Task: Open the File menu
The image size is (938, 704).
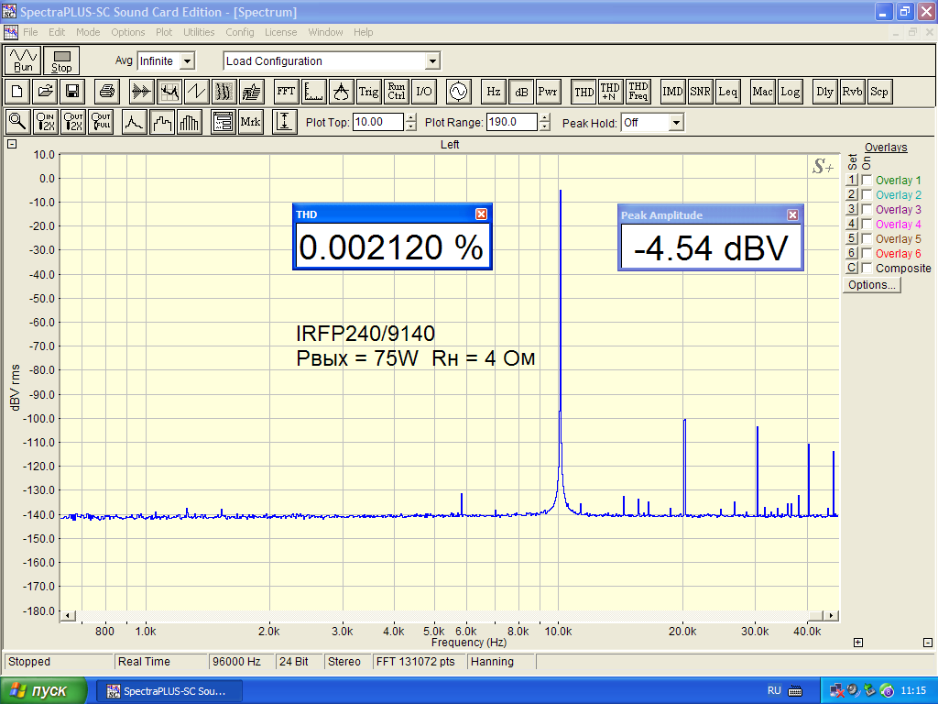Action: [x=30, y=32]
